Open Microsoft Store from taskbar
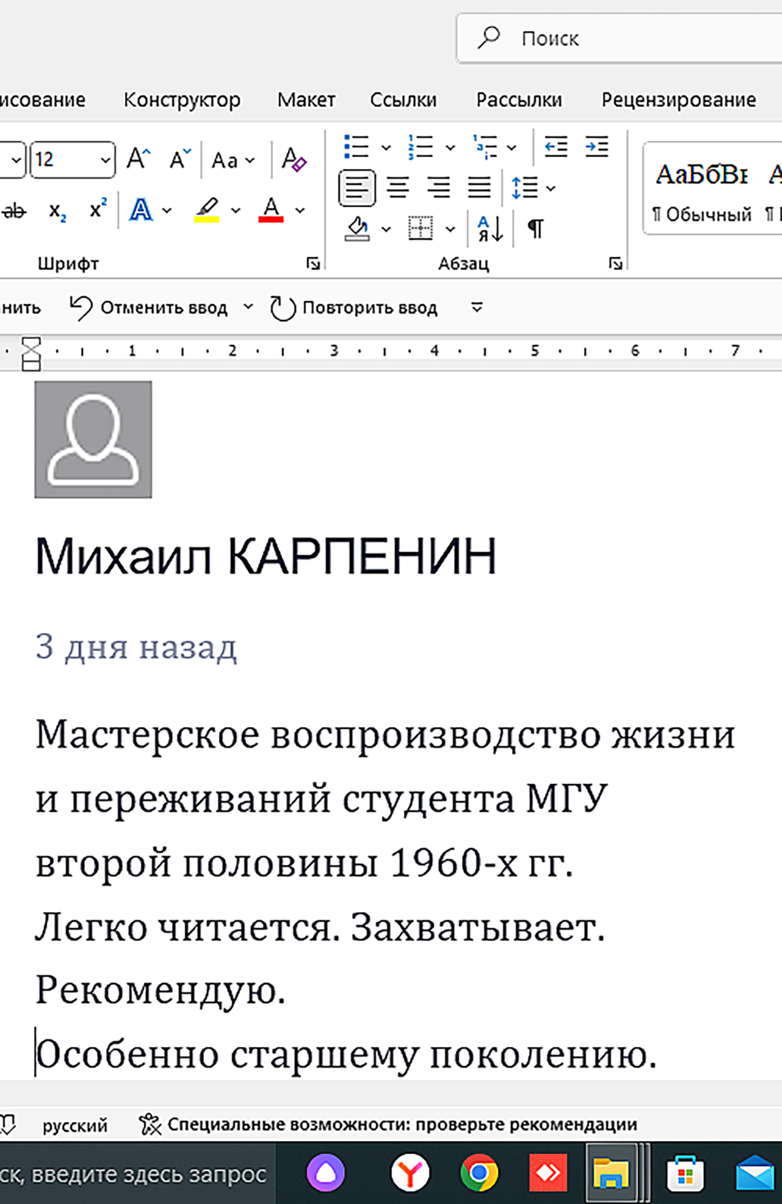 [686, 1173]
